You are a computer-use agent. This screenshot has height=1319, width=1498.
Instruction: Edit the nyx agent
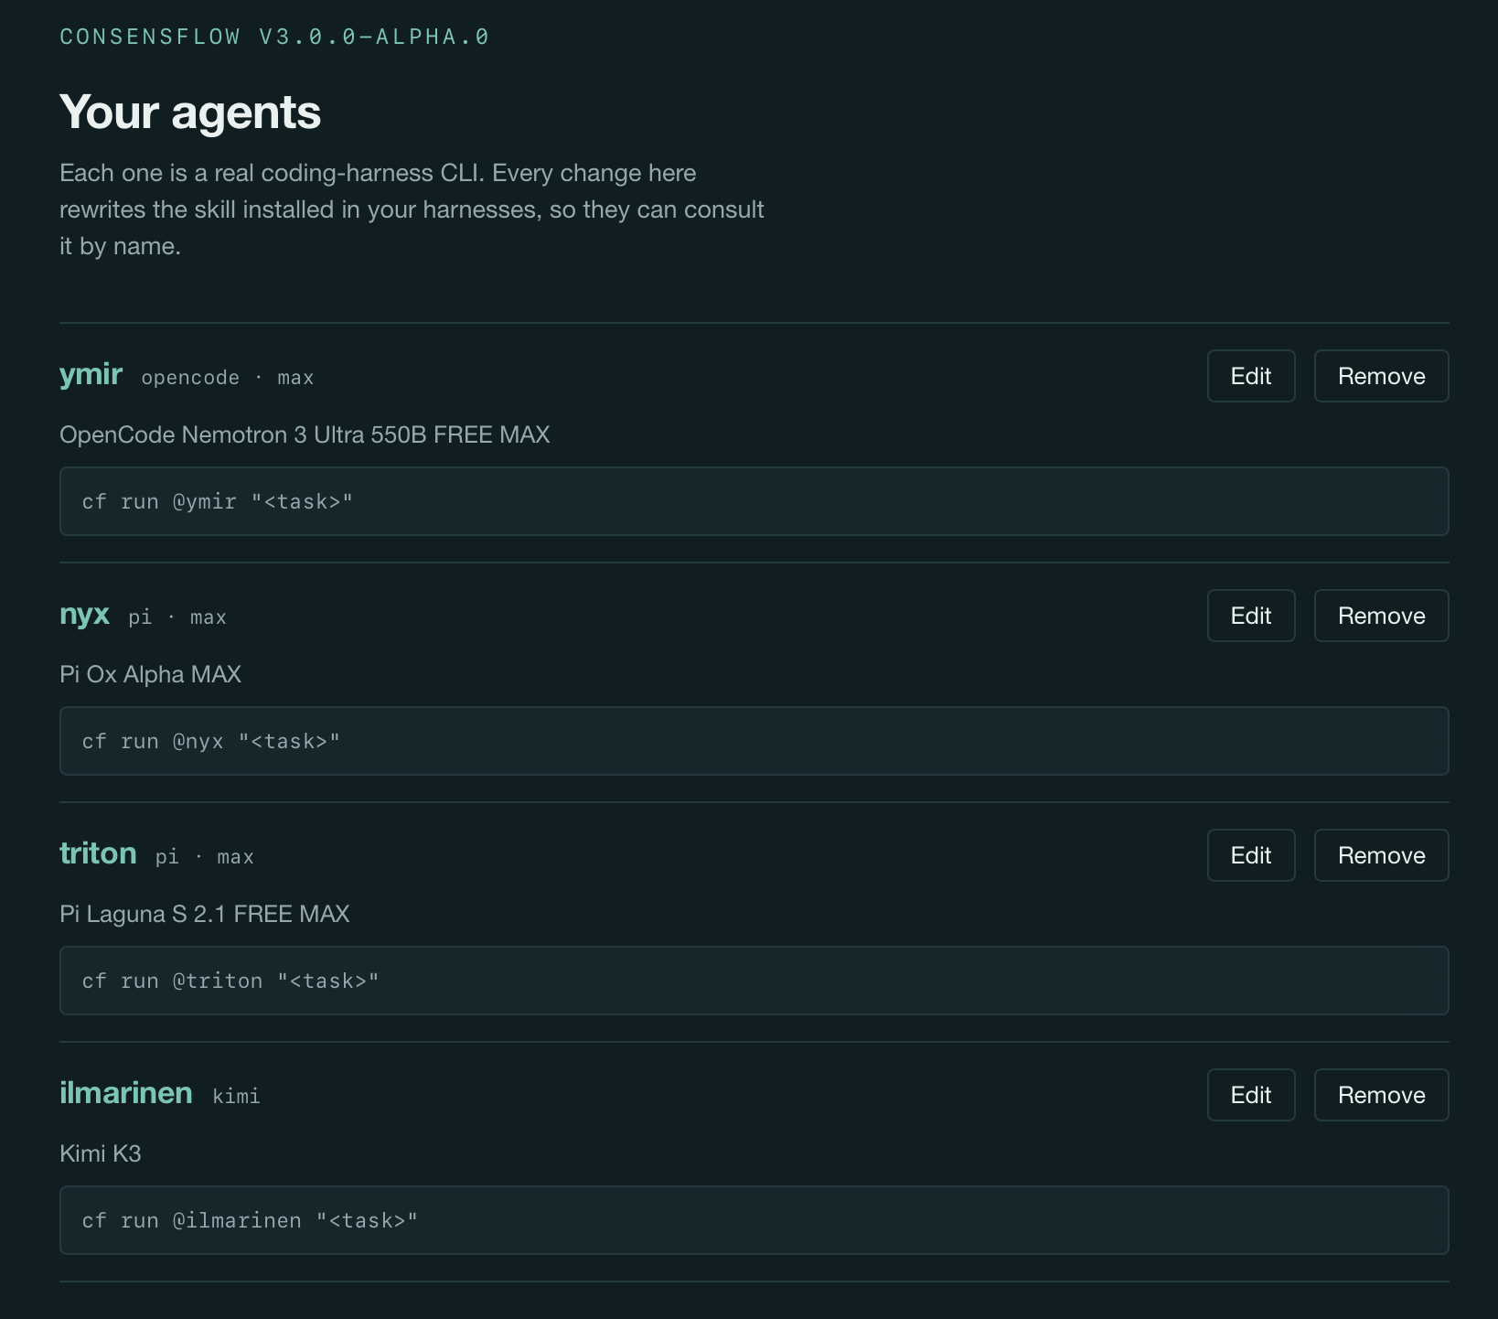(x=1251, y=616)
